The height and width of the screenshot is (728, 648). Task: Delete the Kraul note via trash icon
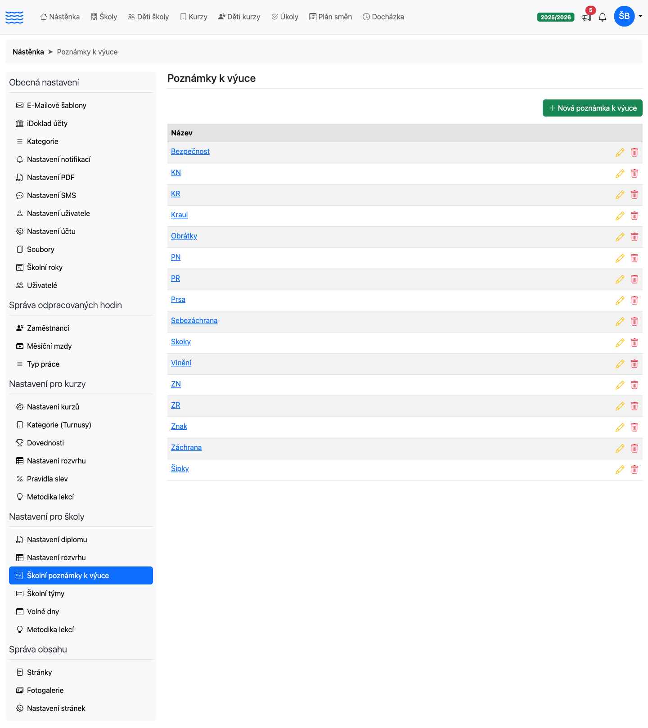click(x=634, y=216)
